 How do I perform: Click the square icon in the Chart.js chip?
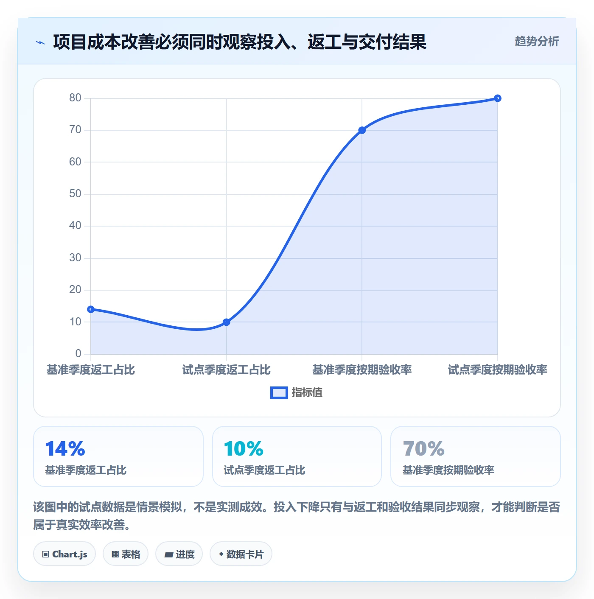tap(46, 554)
